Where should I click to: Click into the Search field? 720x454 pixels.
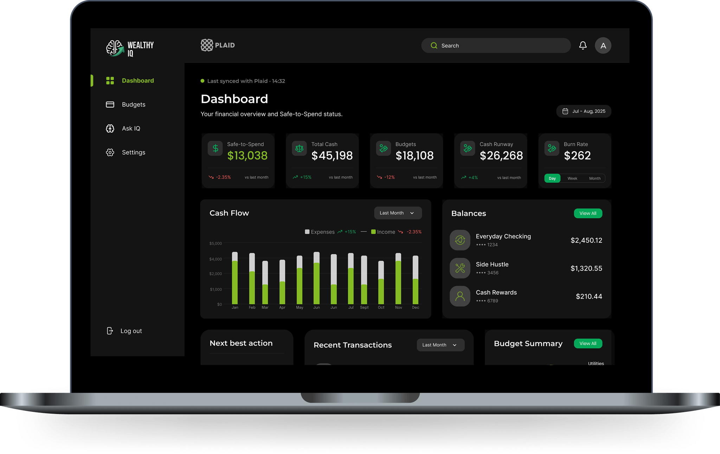499,46
